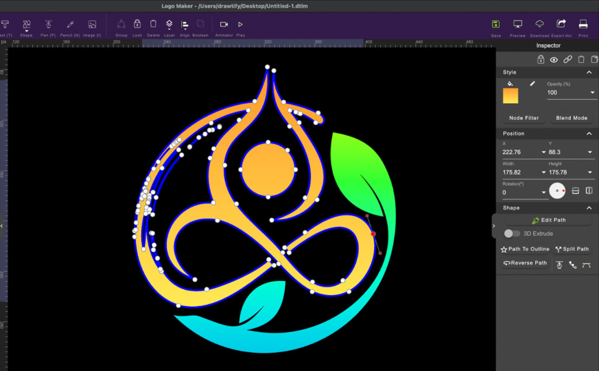Viewport: 599px width, 371px height.
Task: Click Split Path
Action: tap(572, 249)
